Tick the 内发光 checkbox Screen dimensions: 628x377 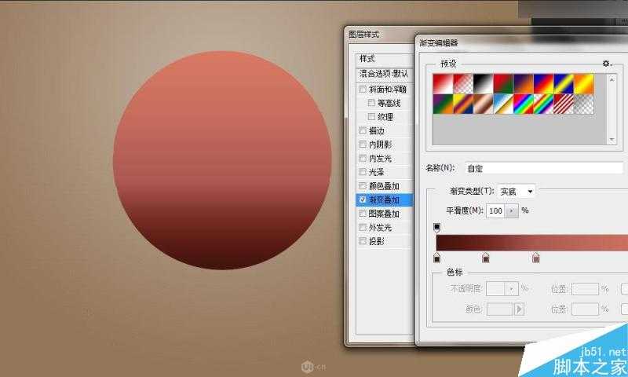363,158
